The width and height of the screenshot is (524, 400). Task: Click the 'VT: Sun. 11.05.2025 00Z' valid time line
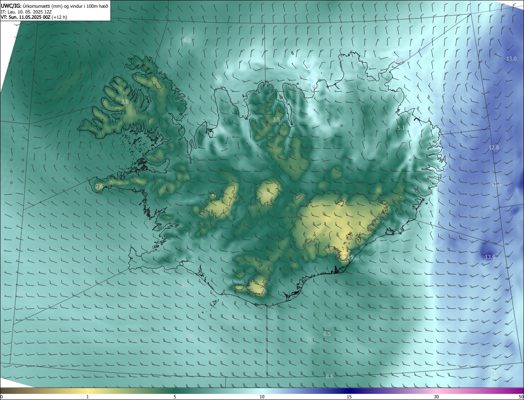pyautogui.click(x=34, y=17)
